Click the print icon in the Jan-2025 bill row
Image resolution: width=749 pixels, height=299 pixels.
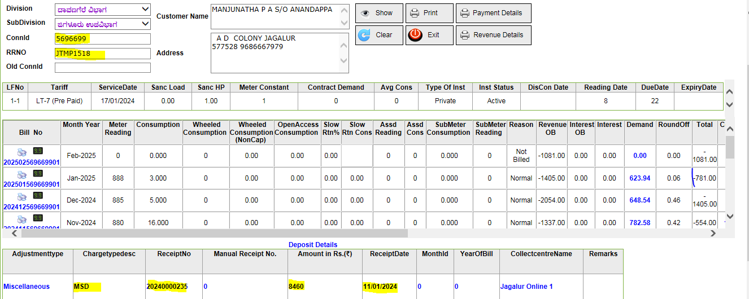(21, 174)
